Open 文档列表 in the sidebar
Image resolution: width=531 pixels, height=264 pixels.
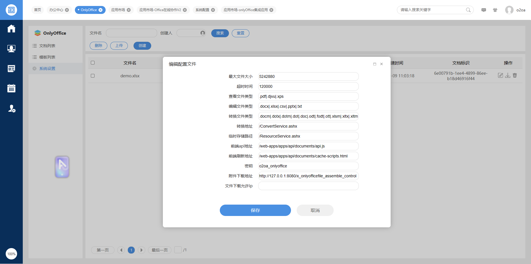click(x=56, y=46)
